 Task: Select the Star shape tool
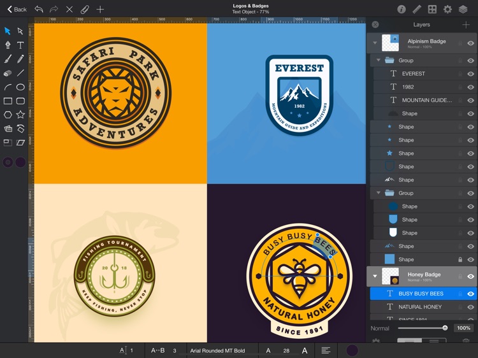click(20, 115)
